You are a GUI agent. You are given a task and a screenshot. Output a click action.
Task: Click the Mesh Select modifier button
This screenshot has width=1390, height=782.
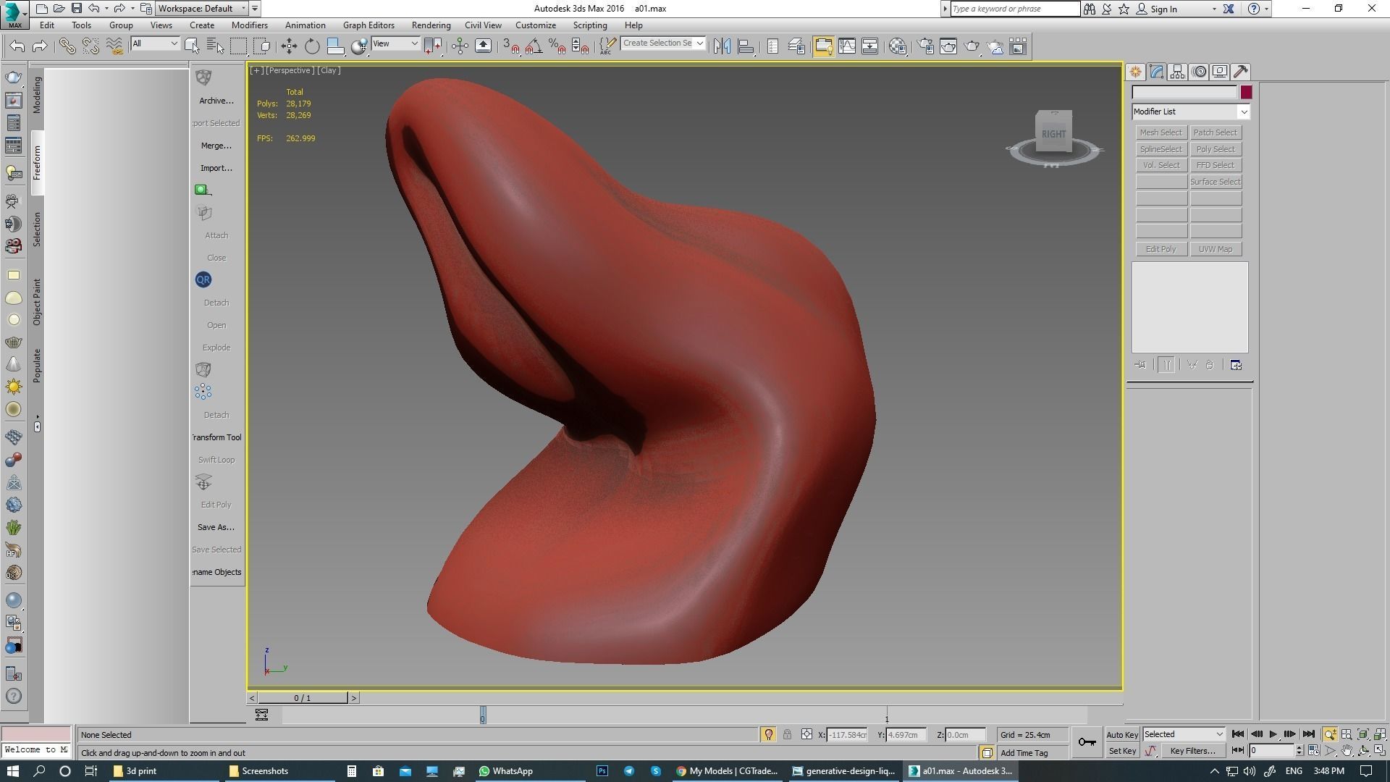[x=1161, y=133]
